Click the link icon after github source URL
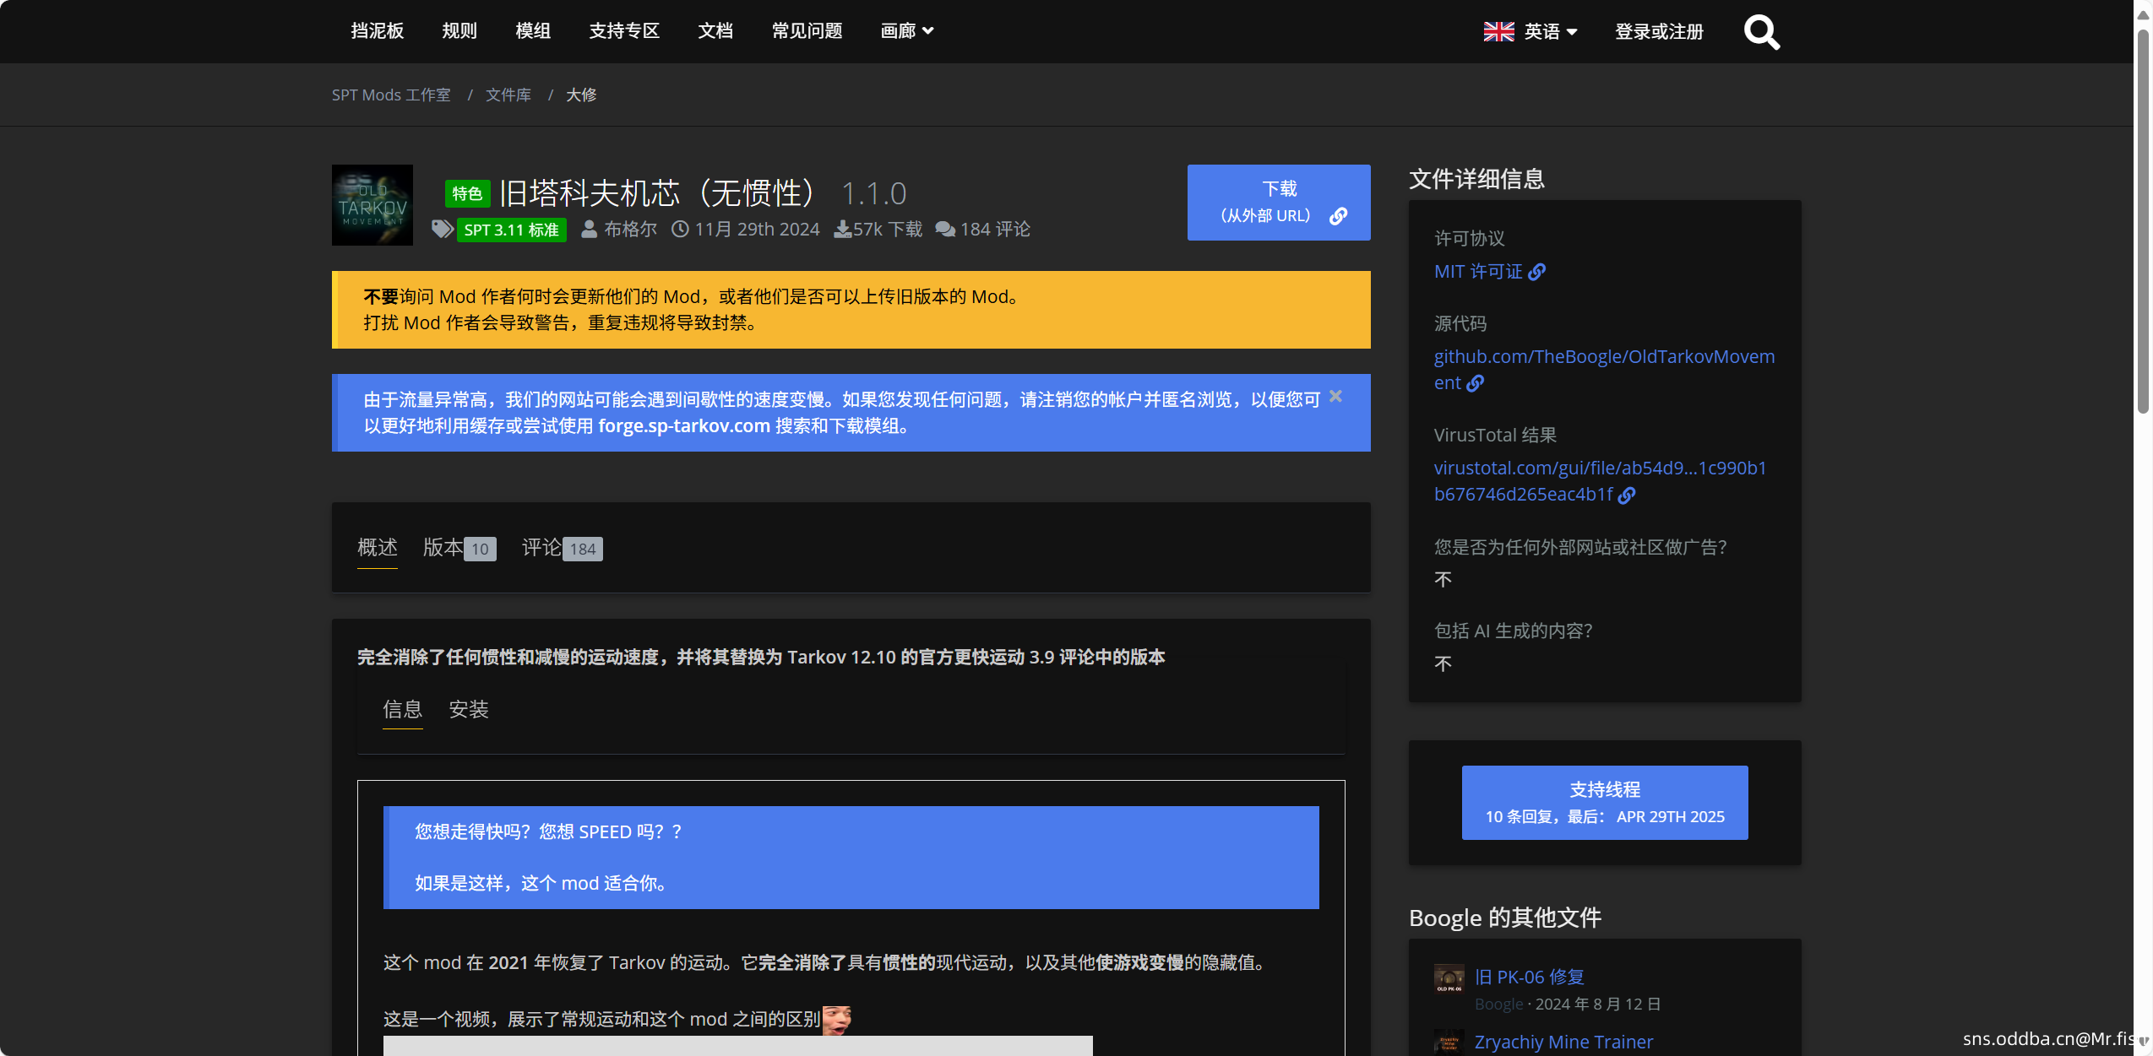2153x1056 pixels. [1476, 383]
